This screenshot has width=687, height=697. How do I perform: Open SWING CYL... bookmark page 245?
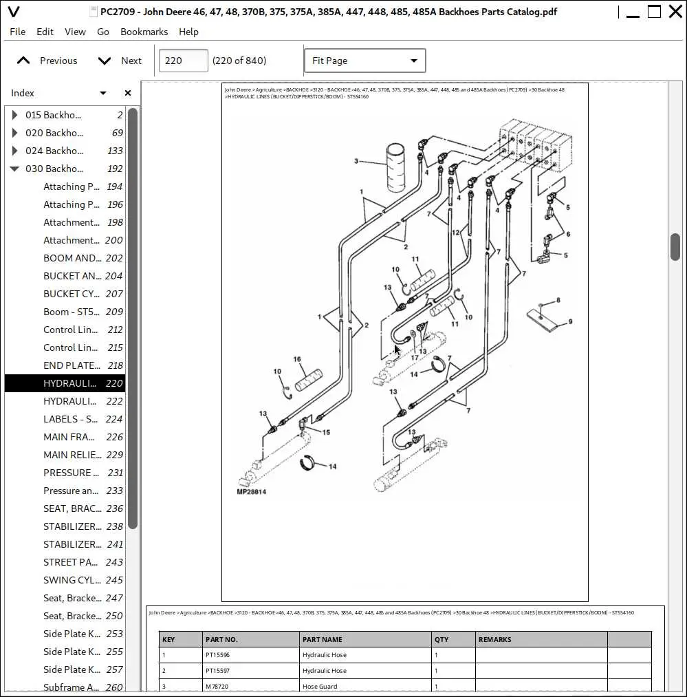(x=65, y=580)
